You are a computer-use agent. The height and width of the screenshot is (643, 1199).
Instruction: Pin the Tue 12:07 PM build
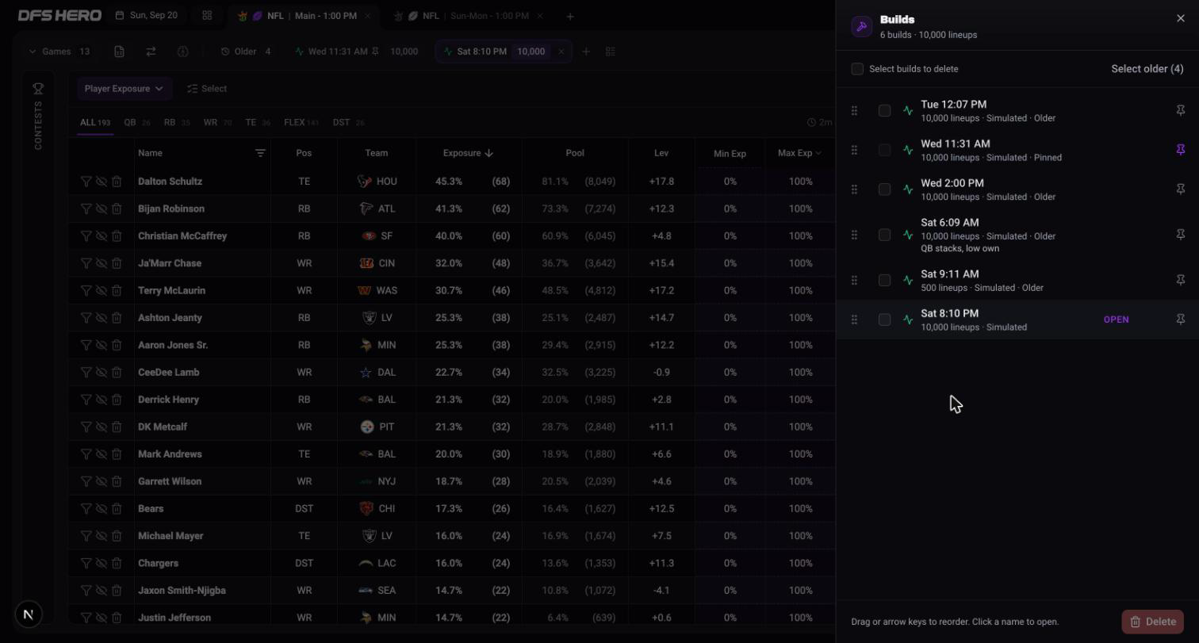(1180, 111)
